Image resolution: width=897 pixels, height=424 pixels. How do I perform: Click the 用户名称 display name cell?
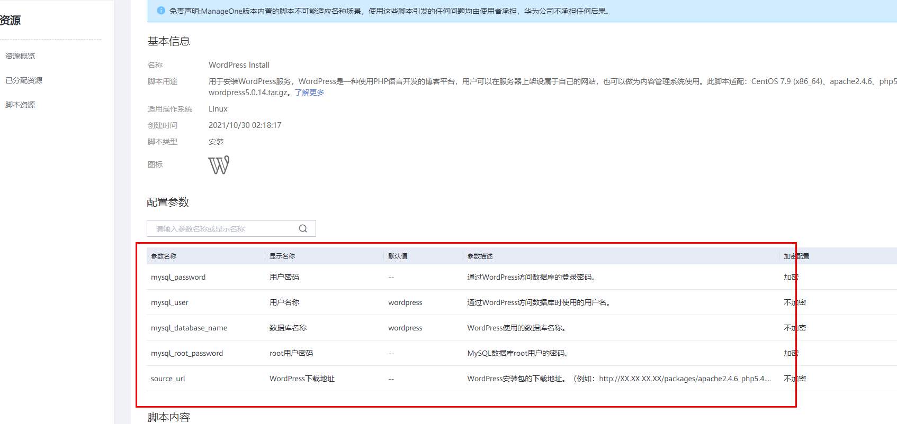pyautogui.click(x=284, y=302)
